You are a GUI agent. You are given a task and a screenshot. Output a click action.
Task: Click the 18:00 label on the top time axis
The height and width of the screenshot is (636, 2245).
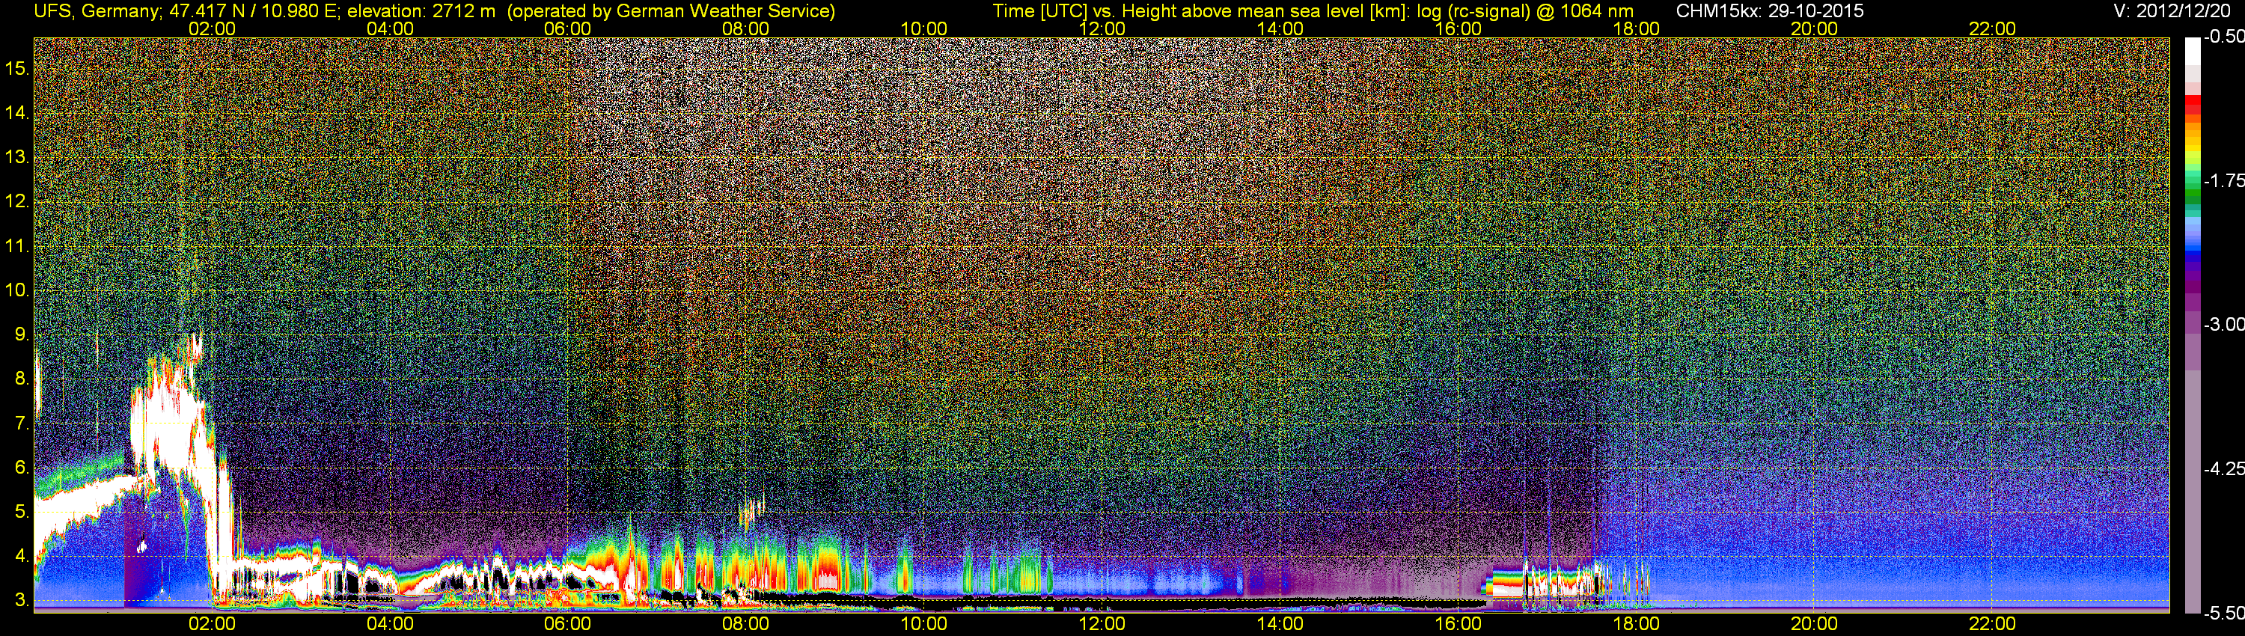[x=1636, y=28]
